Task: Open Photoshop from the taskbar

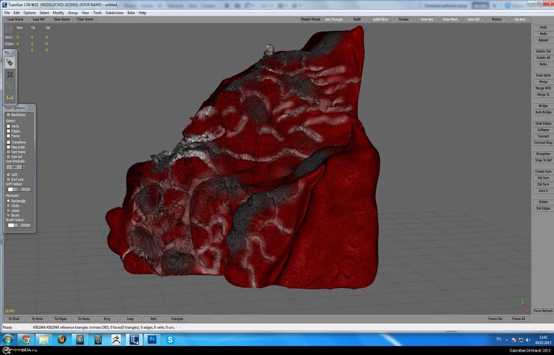Action: click(151, 339)
